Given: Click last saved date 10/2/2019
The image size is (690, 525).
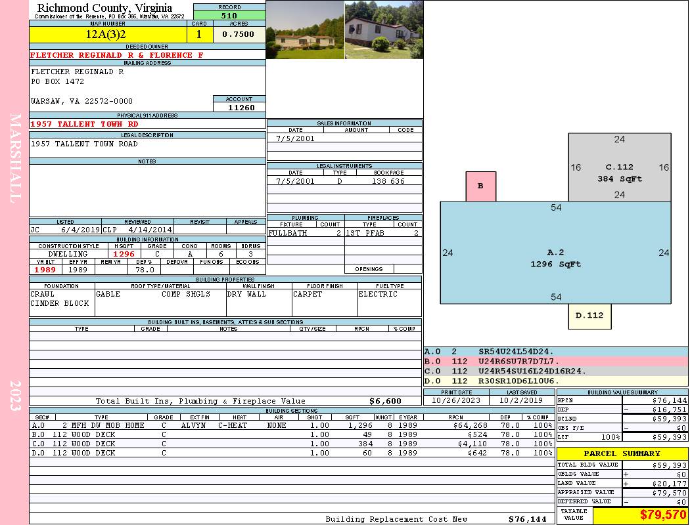Looking at the screenshot, I should (x=521, y=400).
